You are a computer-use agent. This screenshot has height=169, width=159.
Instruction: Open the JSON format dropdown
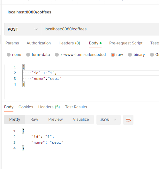[x=108, y=120]
